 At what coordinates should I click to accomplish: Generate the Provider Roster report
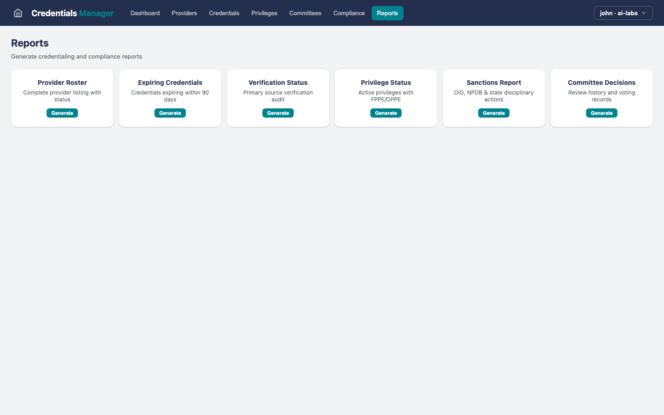click(x=62, y=113)
